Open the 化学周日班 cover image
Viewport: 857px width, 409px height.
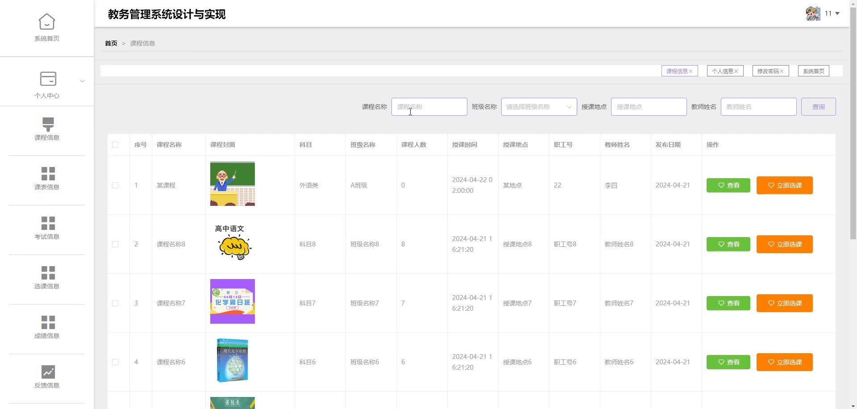pos(233,301)
